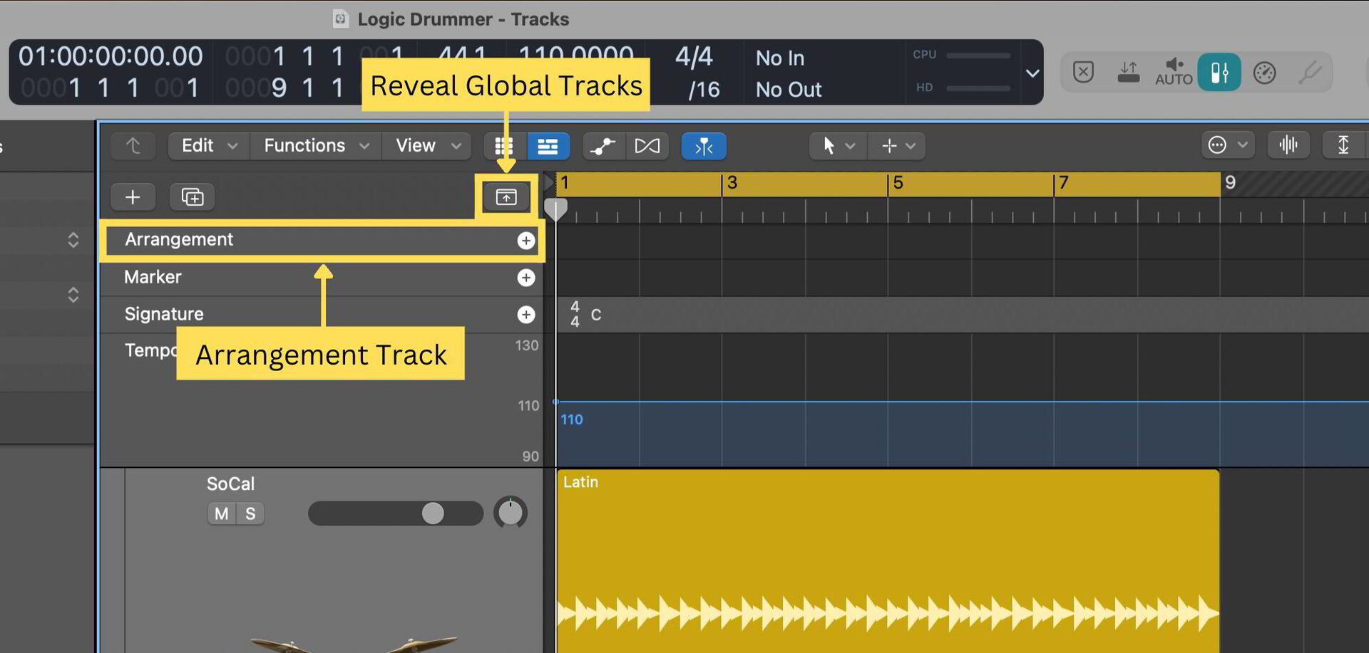This screenshot has width=1369, height=653.
Task: Toggle AUTO input monitoring
Action: (1174, 72)
